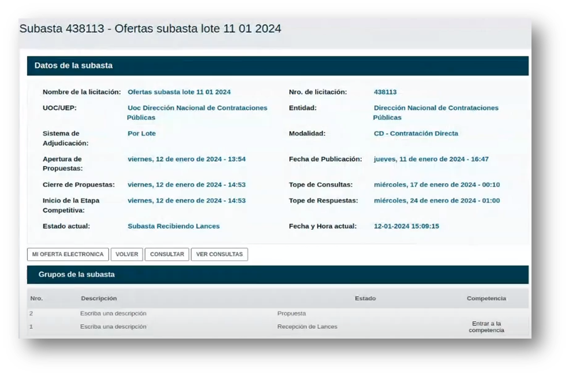Click the VOLVER button

(126, 255)
